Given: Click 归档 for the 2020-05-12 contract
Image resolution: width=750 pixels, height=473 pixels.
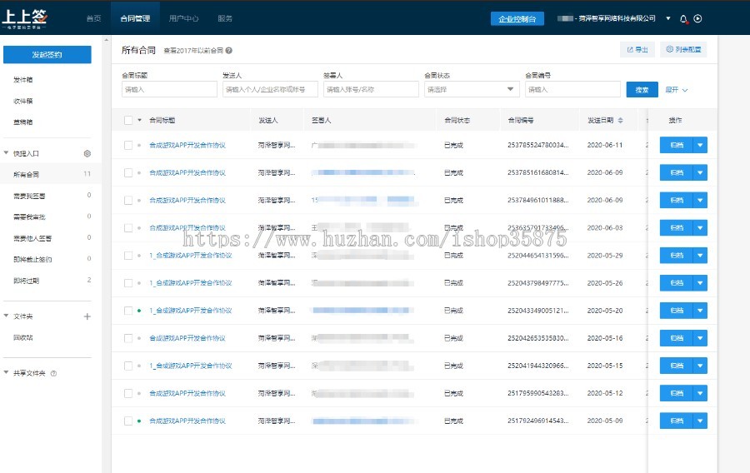Looking at the screenshot, I should (677, 393).
